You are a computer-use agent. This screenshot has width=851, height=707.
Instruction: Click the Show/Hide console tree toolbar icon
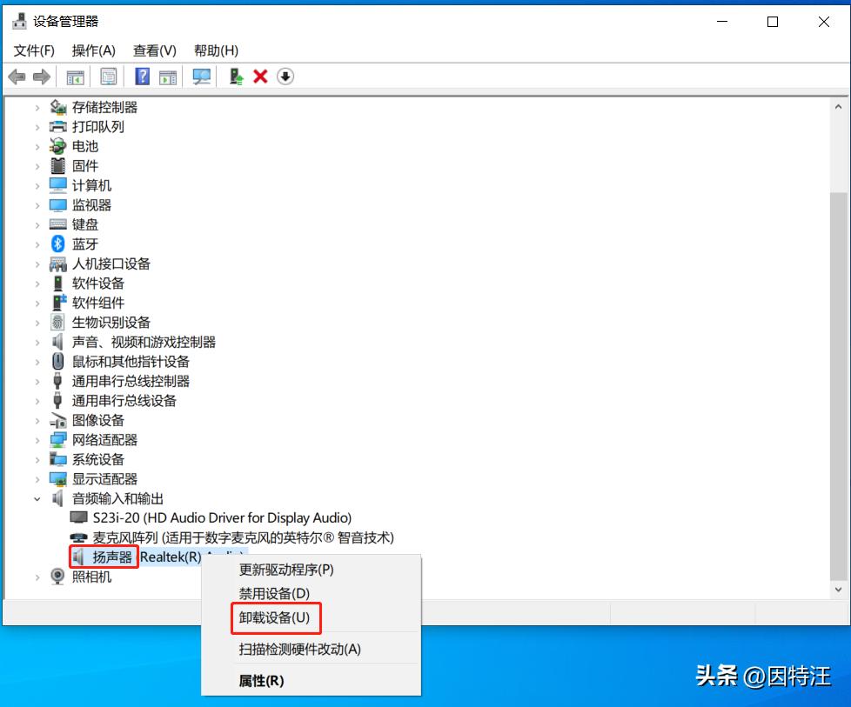(x=74, y=77)
